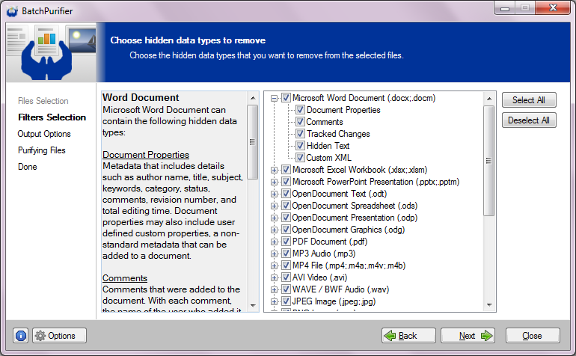
Task: Uncheck JPEG Image checkbox
Action: 286,301
